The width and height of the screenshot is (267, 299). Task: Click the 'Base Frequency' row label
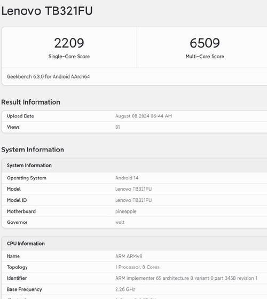pyautogui.click(x=25, y=289)
